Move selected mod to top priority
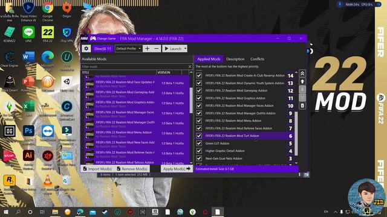 pyautogui.click(x=302, y=74)
